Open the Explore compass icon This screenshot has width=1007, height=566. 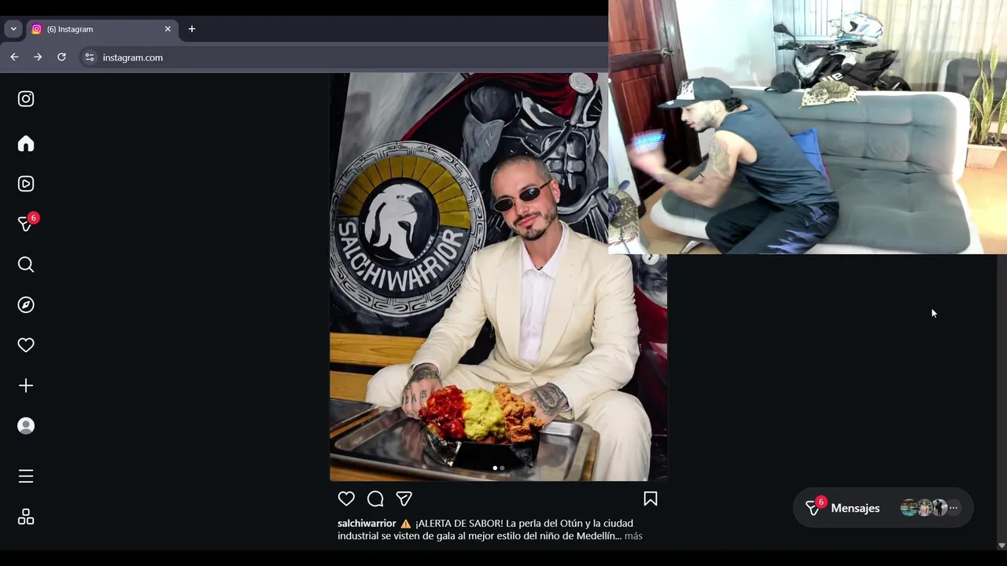[26, 305]
